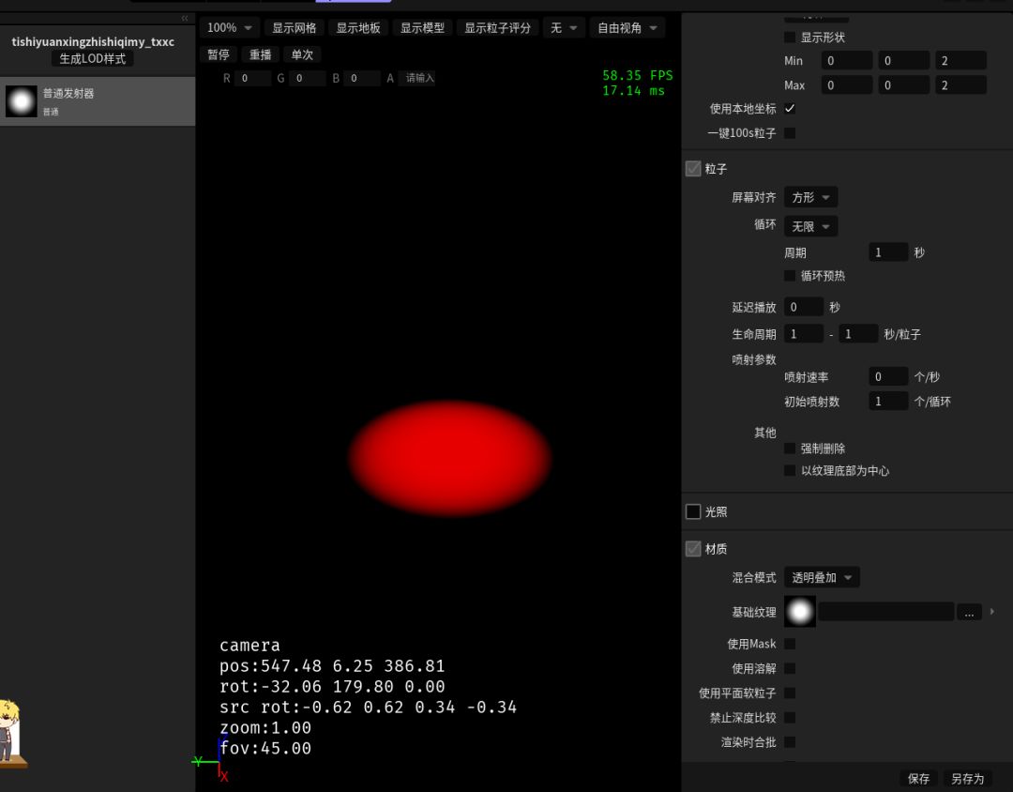Open the 混合模式 dropdown showing 透明叠加
The height and width of the screenshot is (792, 1013).
pyautogui.click(x=822, y=578)
